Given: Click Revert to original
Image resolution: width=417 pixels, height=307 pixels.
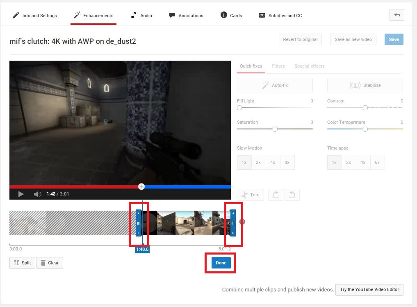Looking at the screenshot, I should 300,39.
